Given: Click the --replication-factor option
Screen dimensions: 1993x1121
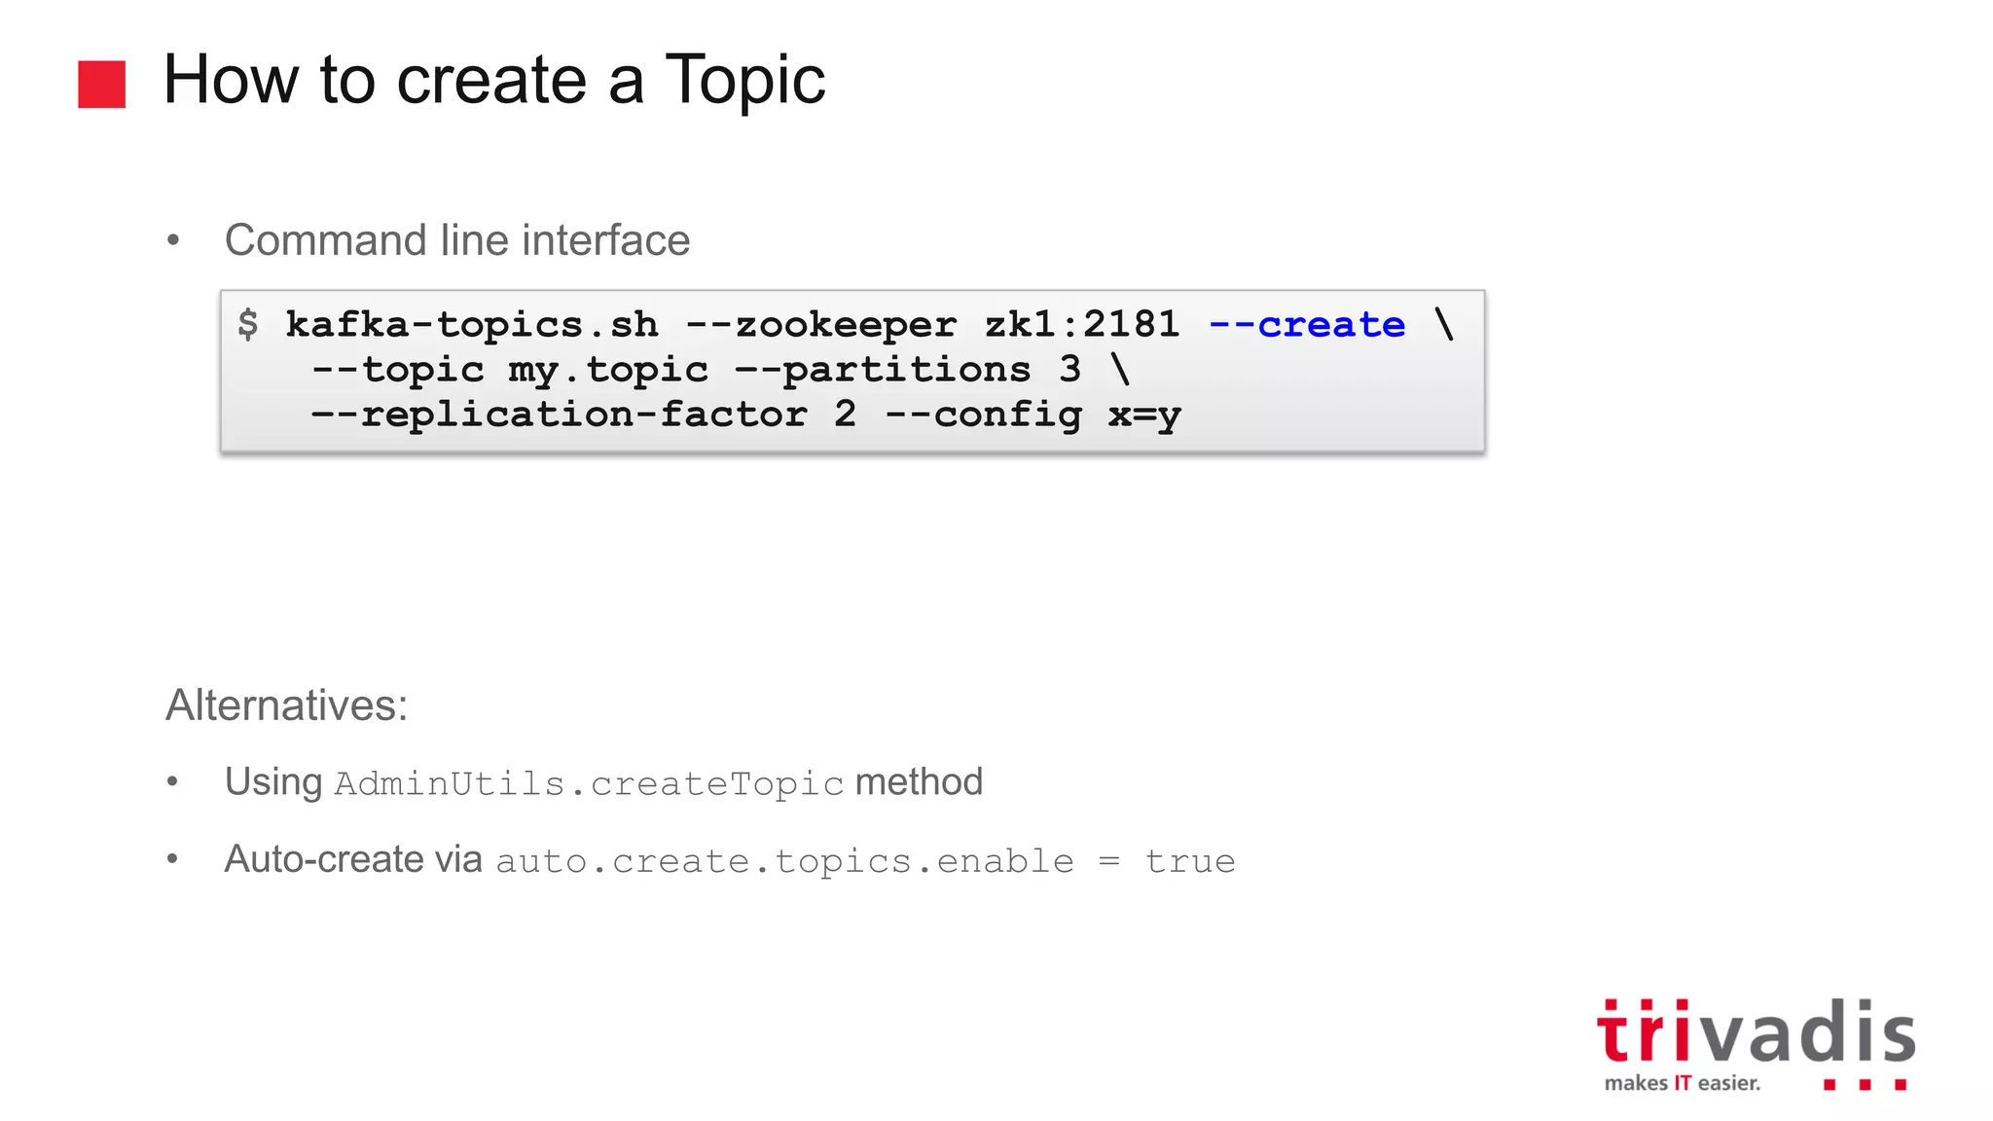Looking at the screenshot, I should click(x=560, y=415).
